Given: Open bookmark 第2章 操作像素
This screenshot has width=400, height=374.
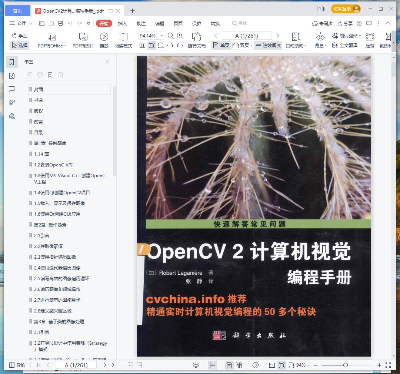Looking at the screenshot, I should [x=50, y=225].
